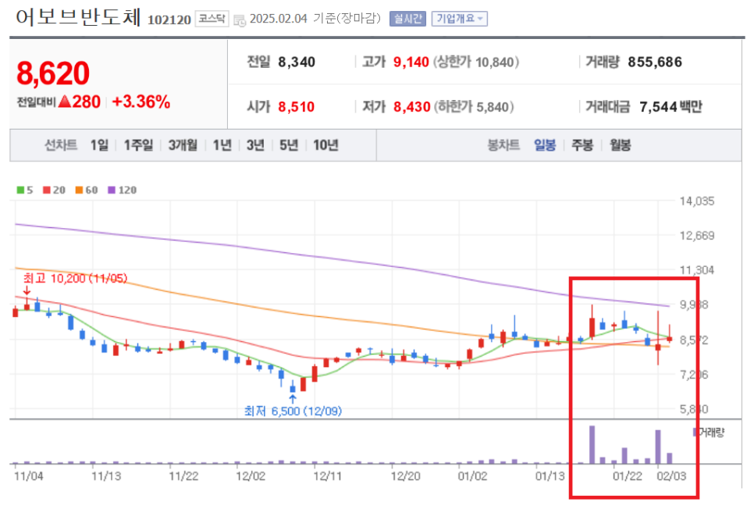This screenshot has height=506, width=754.
Task: Click the 2025.02.04 date text
Action: pyautogui.click(x=279, y=19)
